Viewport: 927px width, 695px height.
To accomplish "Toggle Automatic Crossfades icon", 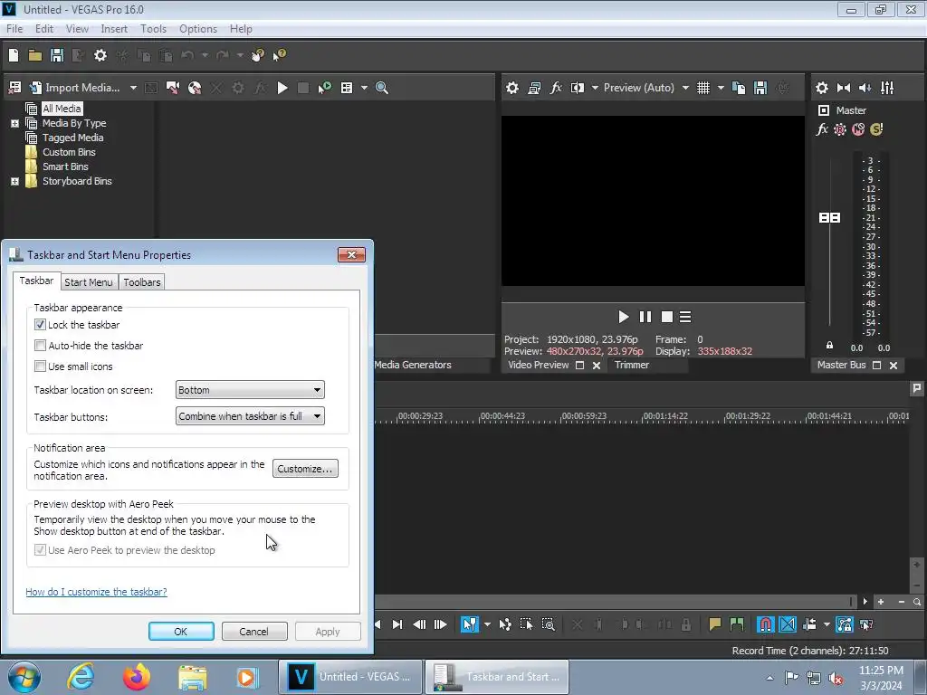I will (788, 624).
